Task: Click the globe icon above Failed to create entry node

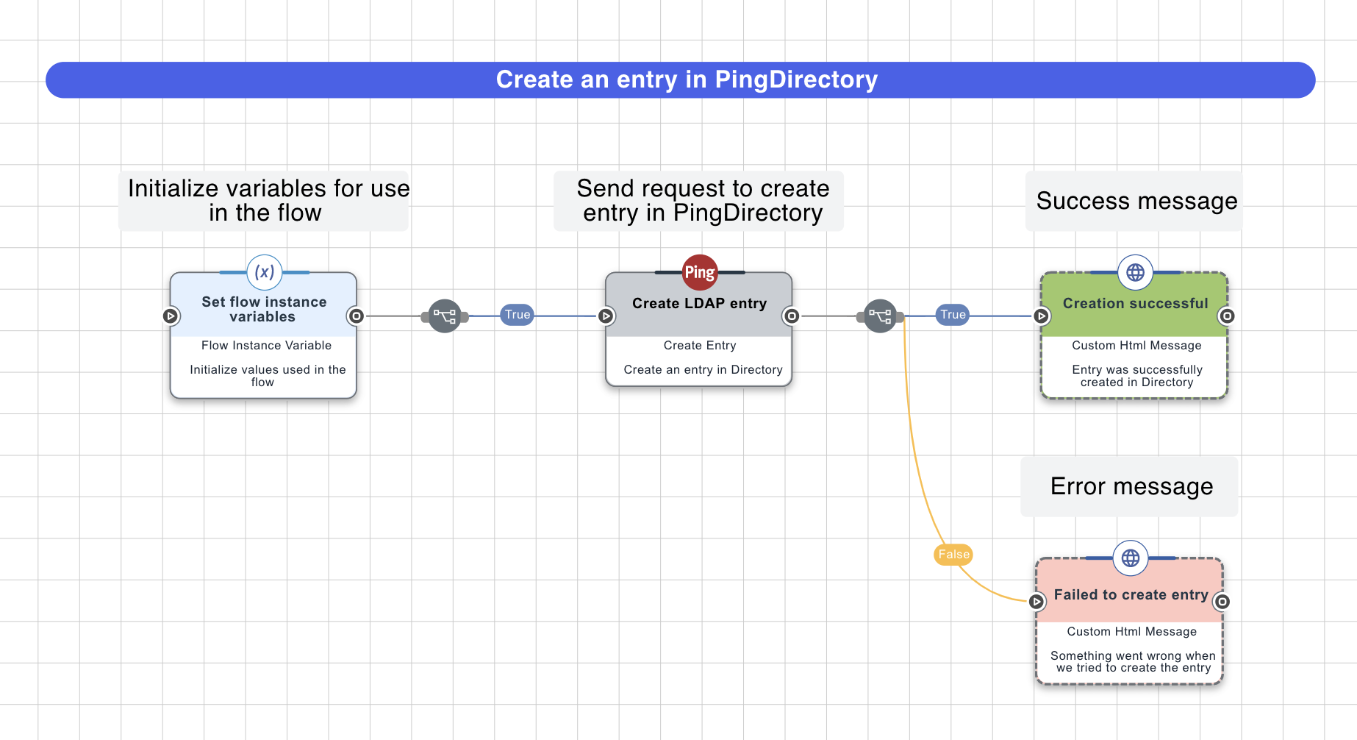Action: 1131,558
